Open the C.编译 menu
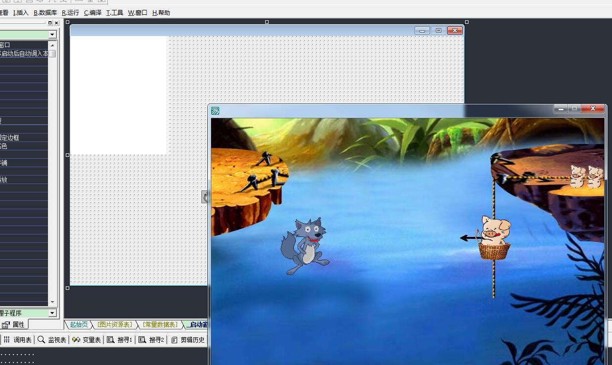The width and height of the screenshot is (612, 365). [93, 13]
